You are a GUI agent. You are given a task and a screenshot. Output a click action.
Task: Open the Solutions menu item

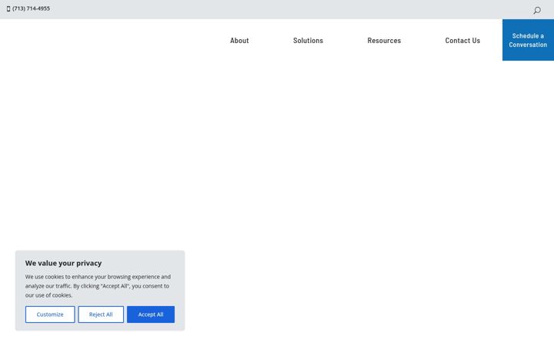(x=308, y=41)
